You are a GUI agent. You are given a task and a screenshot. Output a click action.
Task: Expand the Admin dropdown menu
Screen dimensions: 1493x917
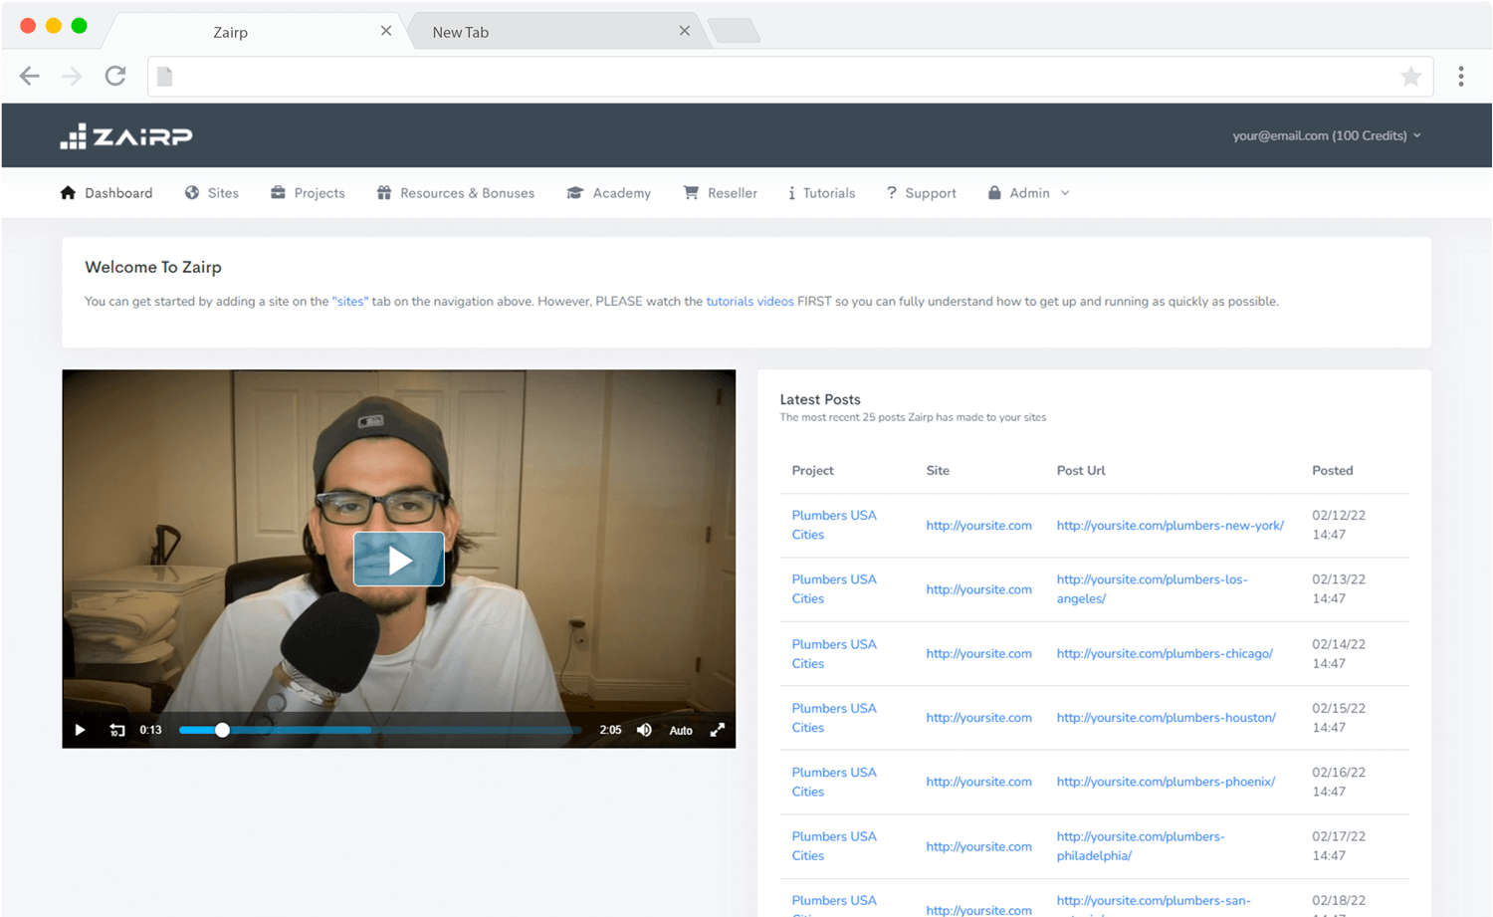pyautogui.click(x=1029, y=193)
